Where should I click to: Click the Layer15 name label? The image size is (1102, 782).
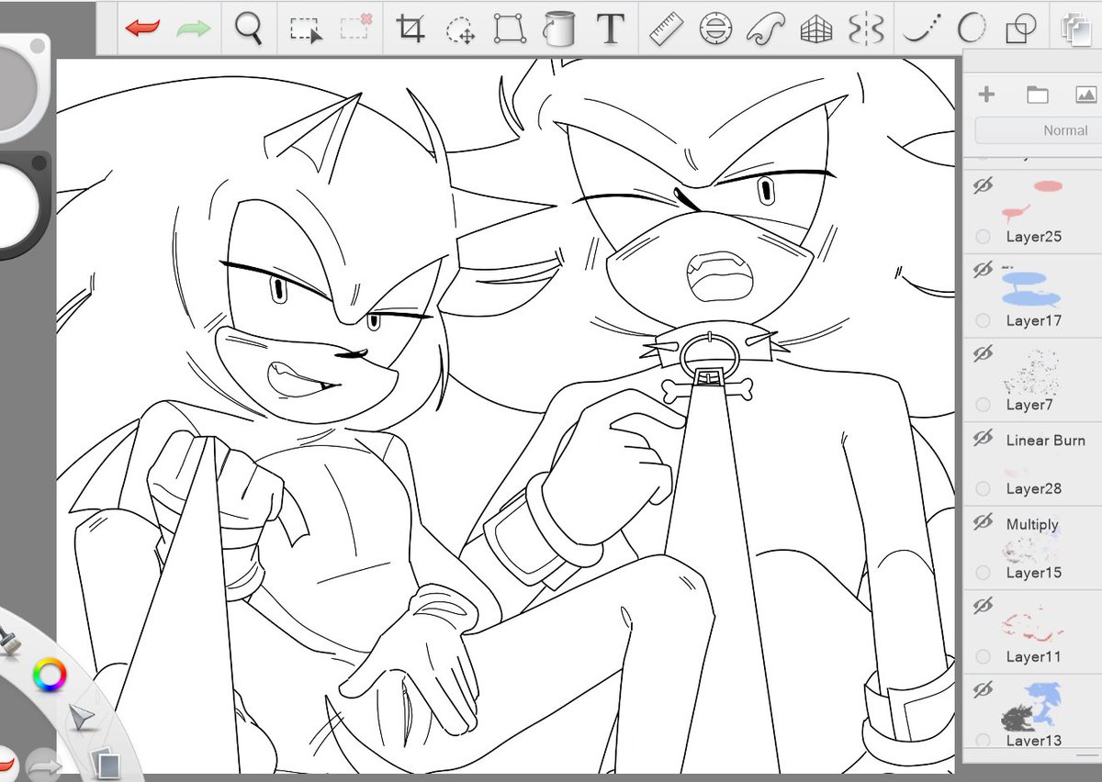point(1033,573)
